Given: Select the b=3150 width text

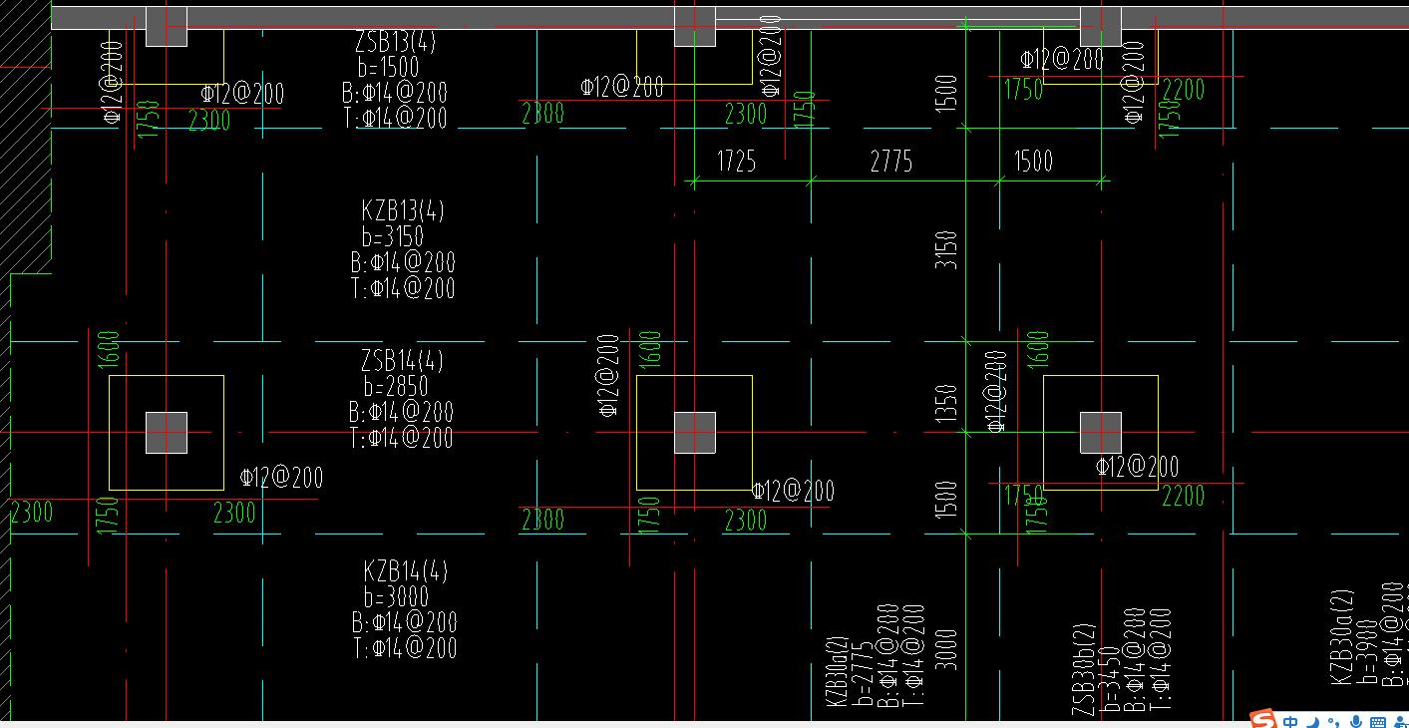Looking at the screenshot, I should click(x=393, y=237).
